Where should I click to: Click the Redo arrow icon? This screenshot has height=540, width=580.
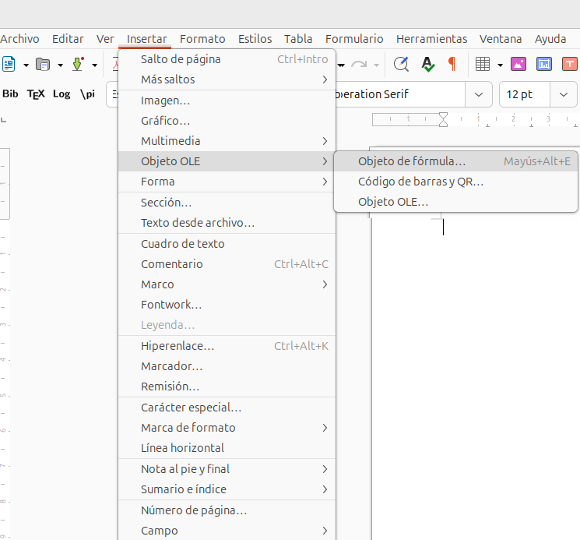click(359, 65)
